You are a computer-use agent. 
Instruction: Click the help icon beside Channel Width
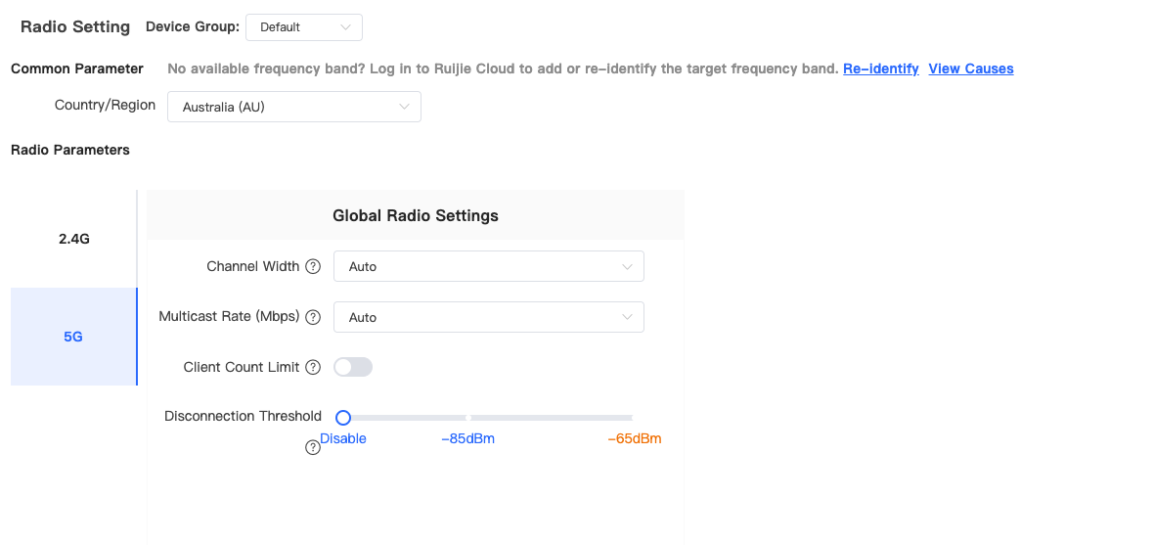(313, 266)
